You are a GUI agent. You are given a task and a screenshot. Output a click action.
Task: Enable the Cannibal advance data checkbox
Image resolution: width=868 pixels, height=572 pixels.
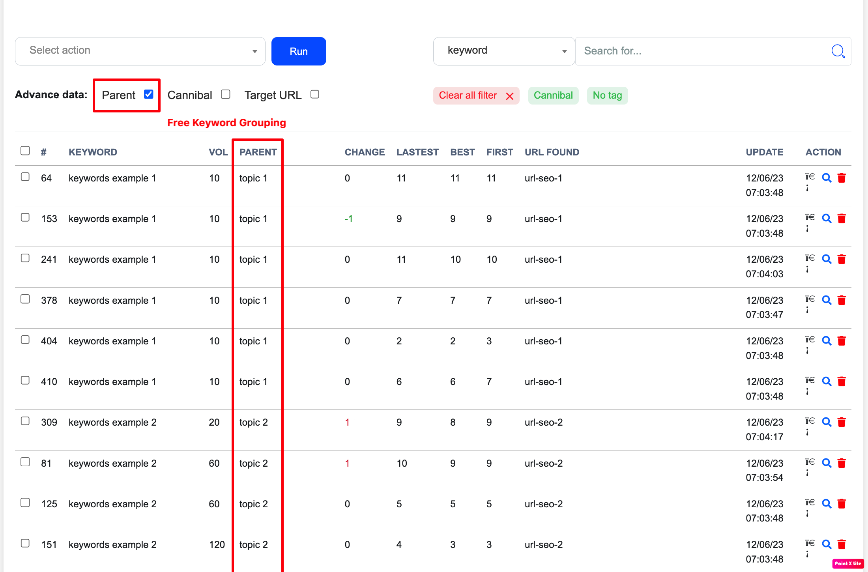tap(226, 94)
